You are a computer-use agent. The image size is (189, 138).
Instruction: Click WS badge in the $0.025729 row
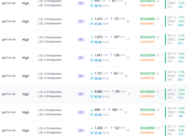click(81, 76)
